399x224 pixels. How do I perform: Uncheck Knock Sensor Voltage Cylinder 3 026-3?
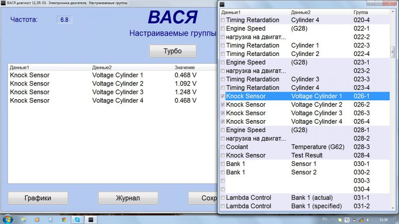(x=222, y=113)
